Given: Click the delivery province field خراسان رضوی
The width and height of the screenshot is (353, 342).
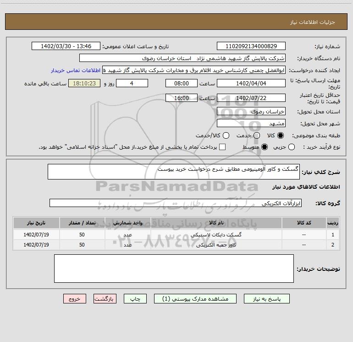Looking at the screenshot, I should (x=251, y=111).
